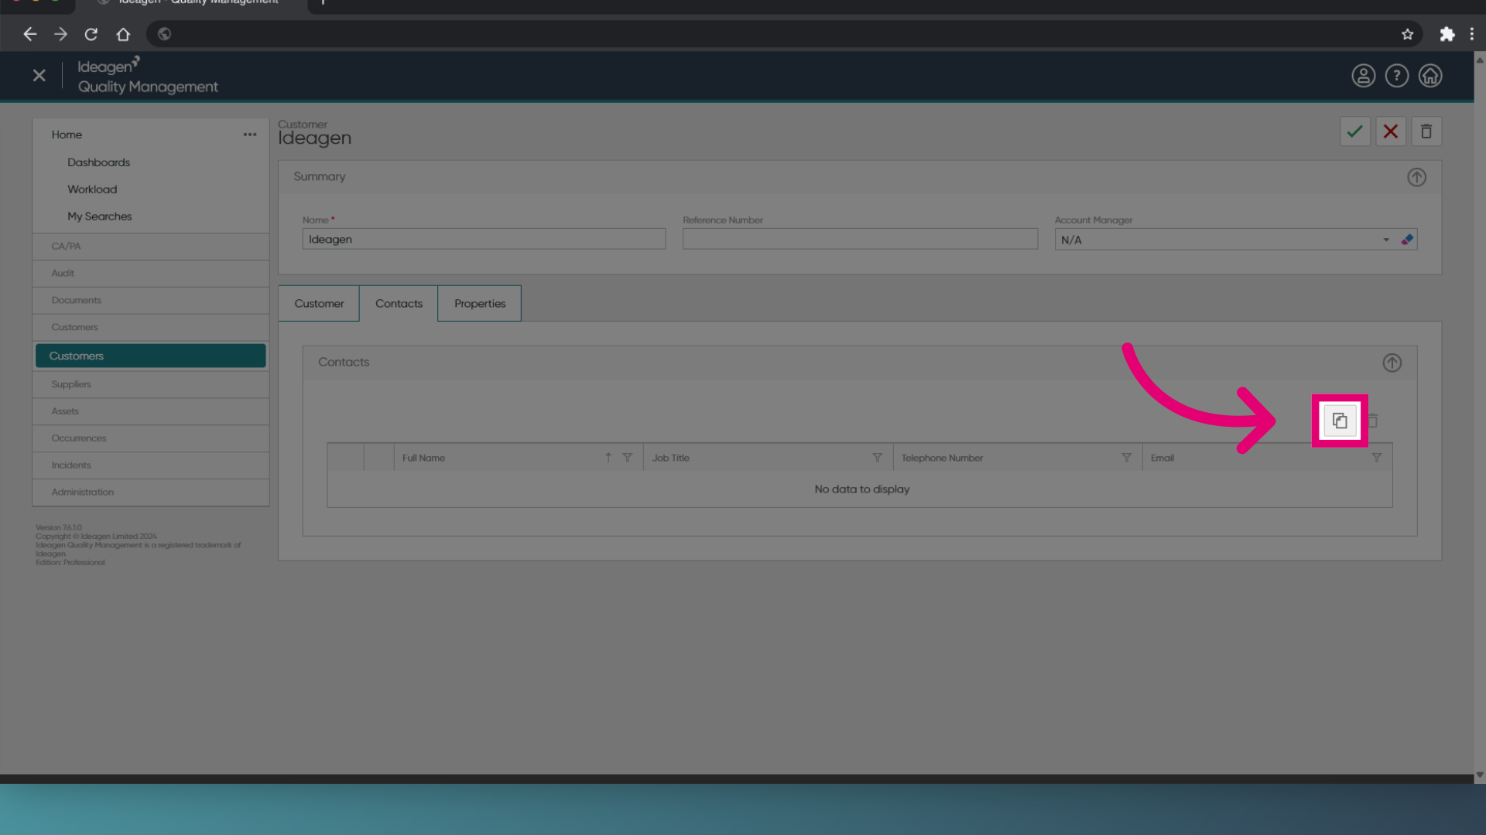
Task: Sort contacts by Full Name ascending
Action: (x=608, y=458)
